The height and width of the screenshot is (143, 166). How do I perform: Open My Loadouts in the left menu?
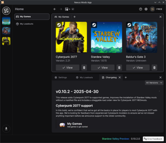[x=32, y=24]
